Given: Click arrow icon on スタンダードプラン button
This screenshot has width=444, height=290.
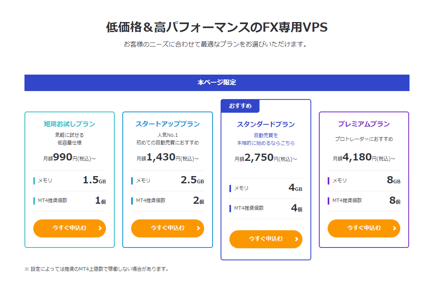Looking at the screenshot, I should click(x=296, y=239).
